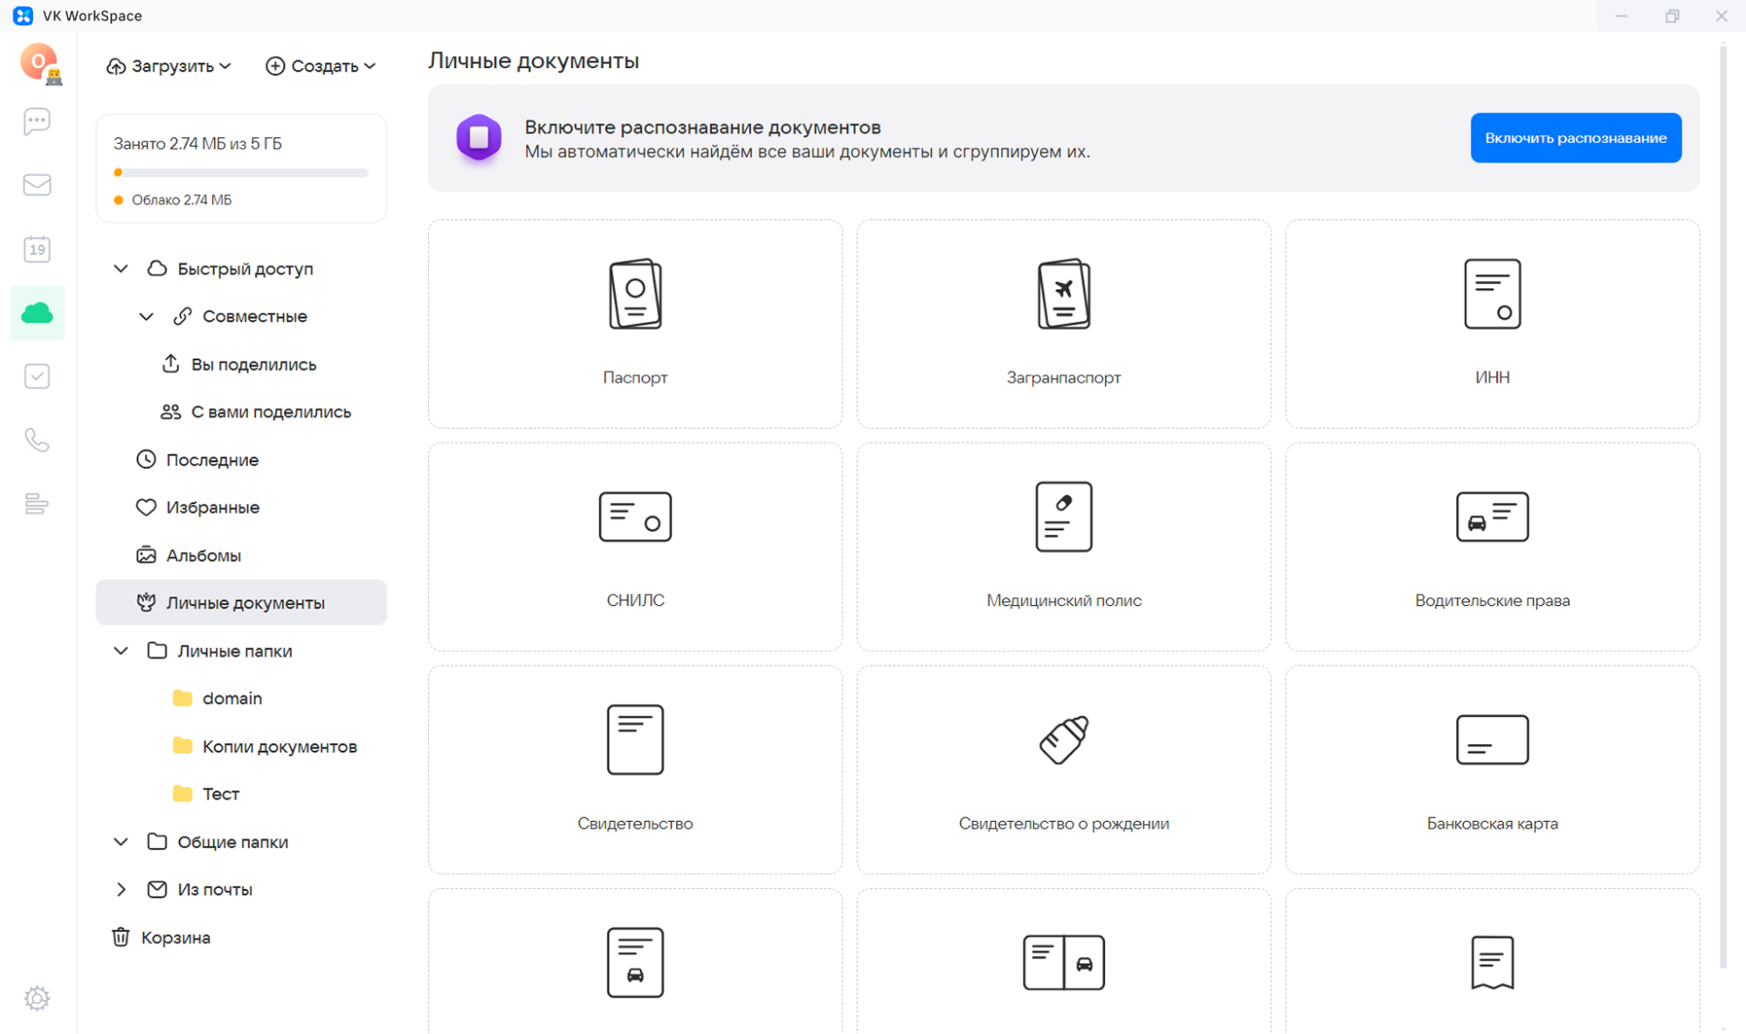Open the Tasks checkmark icon in sidebar
The image size is (1746, 1034).
[37, 376]
